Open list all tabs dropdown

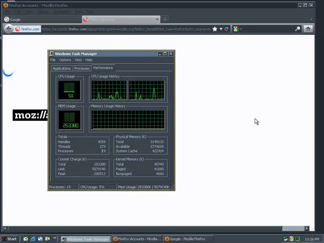[x=311, y=19]
